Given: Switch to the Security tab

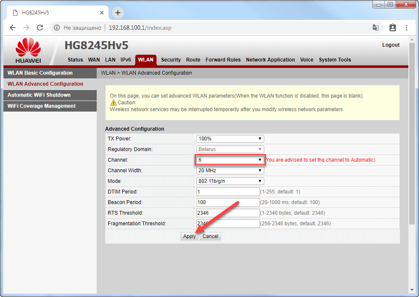Looking at the screenshot, I should [x=171, y=60].
